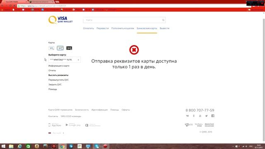This screenshot has width=265, height=149.
Task: Open the Перевести menu item
Action: click(102, 29)
